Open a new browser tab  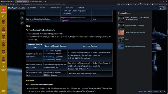pyautogui.click(x=45, y=2)
